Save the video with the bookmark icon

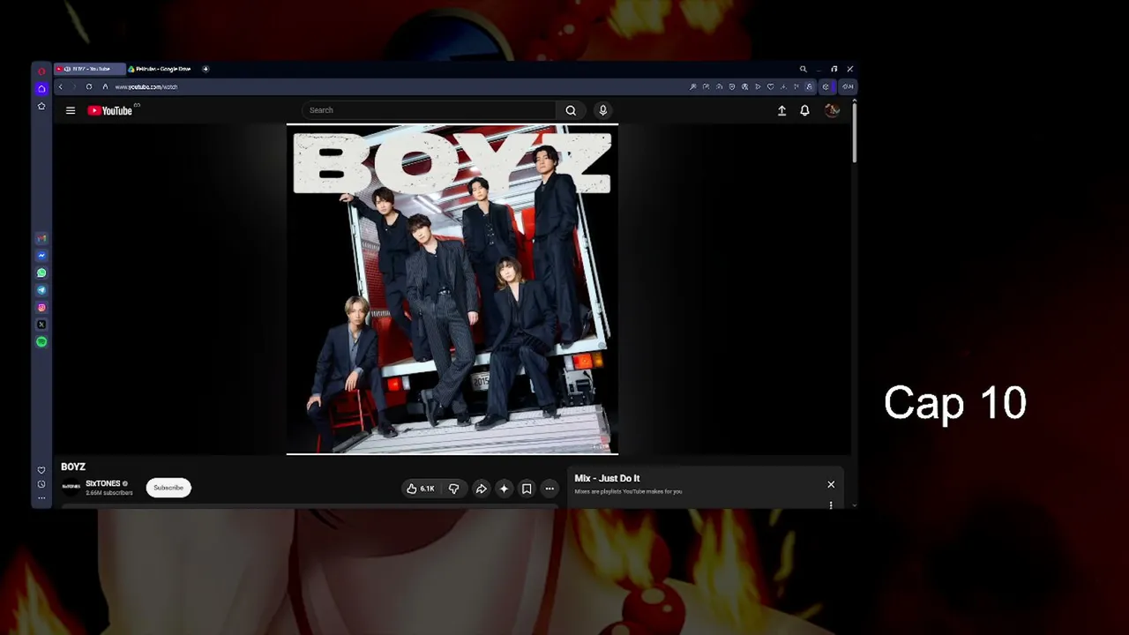(x=527, y=489)
